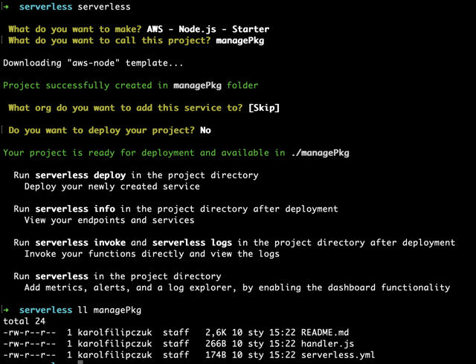Click the 'll managePkg' command text

tap(109, 310)
